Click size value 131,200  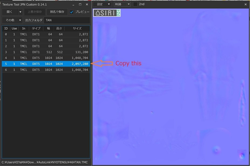pyautogui.click(x=82, y=52)
